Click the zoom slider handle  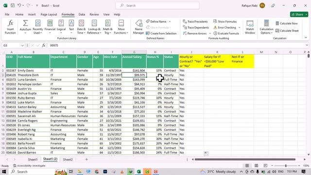[286, 166]
